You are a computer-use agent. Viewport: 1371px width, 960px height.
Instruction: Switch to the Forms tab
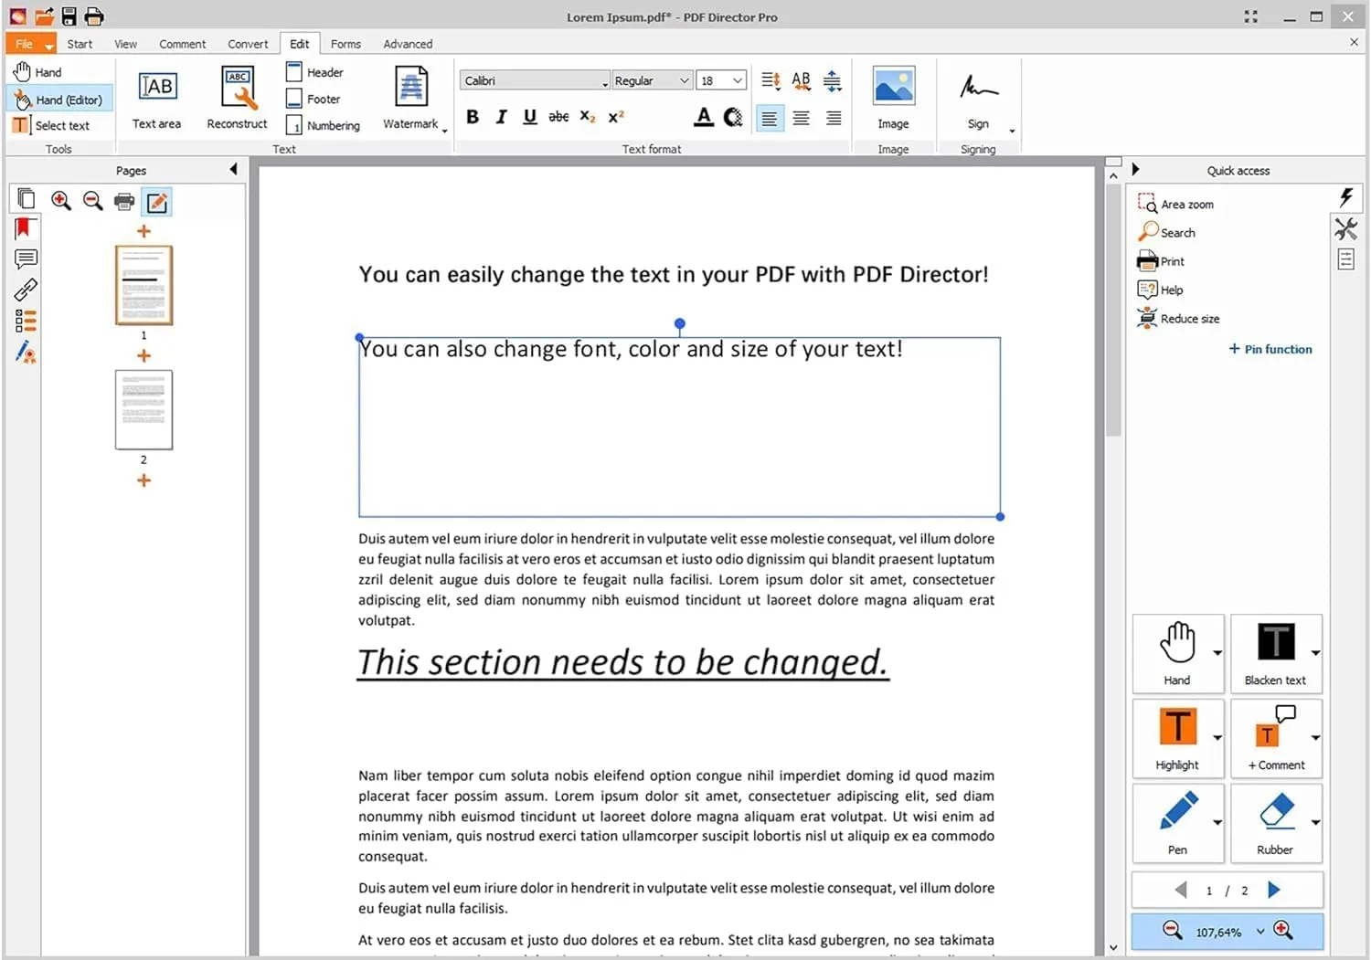345,43
